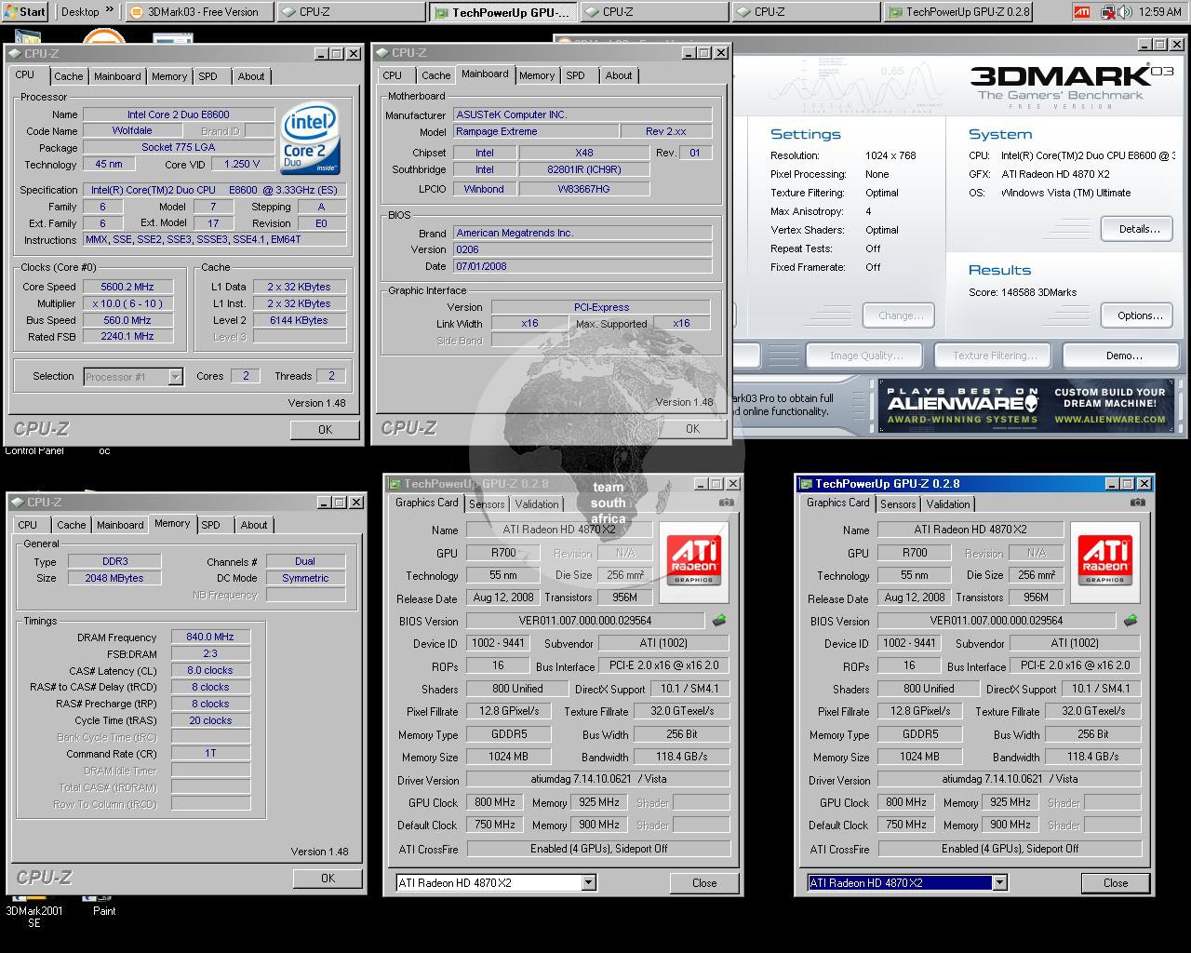The width and height of the screenshot is (1191, 953).
Task: Click the Start button icon
Action: [25, 12]
